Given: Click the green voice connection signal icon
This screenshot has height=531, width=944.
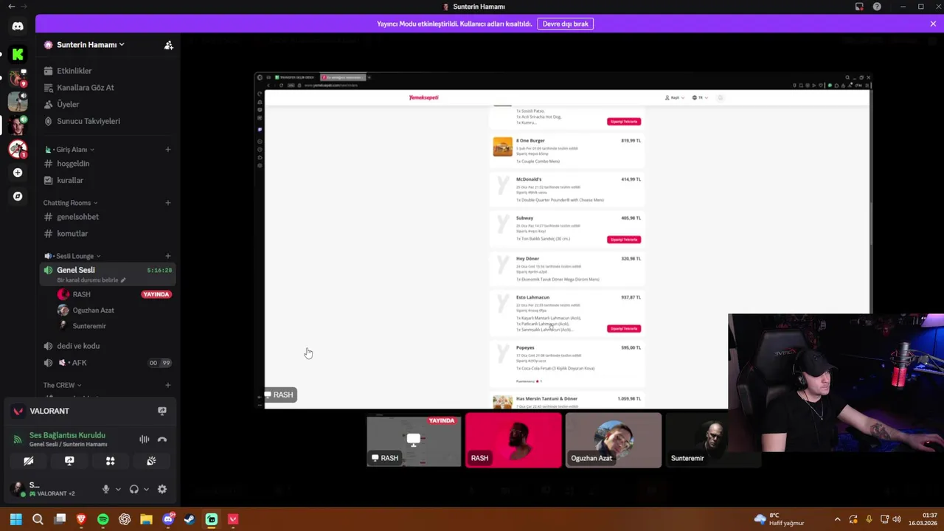Looking at the screenshot, I should pyautogui.click(x=17, y=440).
